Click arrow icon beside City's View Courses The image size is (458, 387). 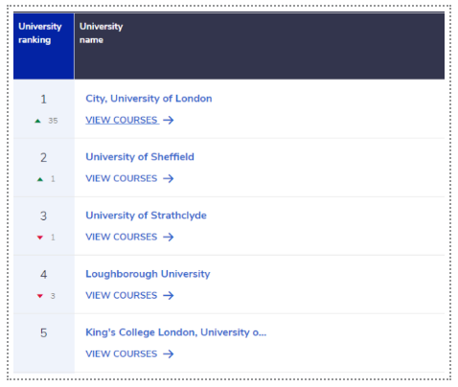[x=169, y=120]
